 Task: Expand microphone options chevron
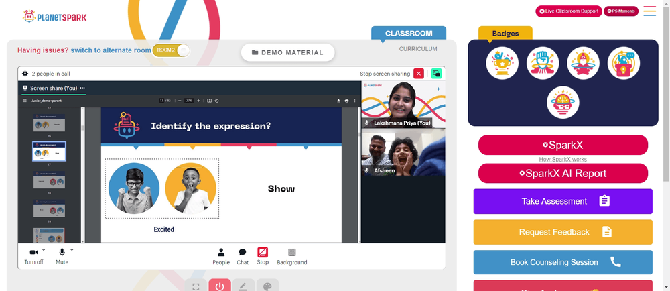72,250
